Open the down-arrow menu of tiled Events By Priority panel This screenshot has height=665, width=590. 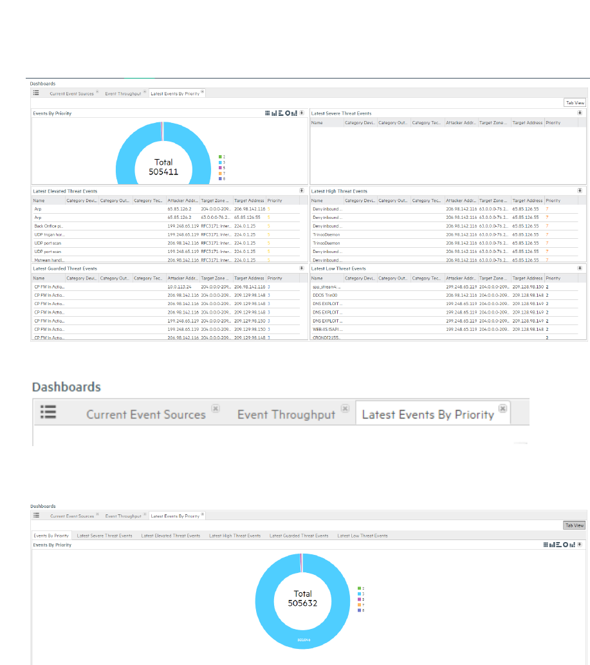click(x=302, y=113)
